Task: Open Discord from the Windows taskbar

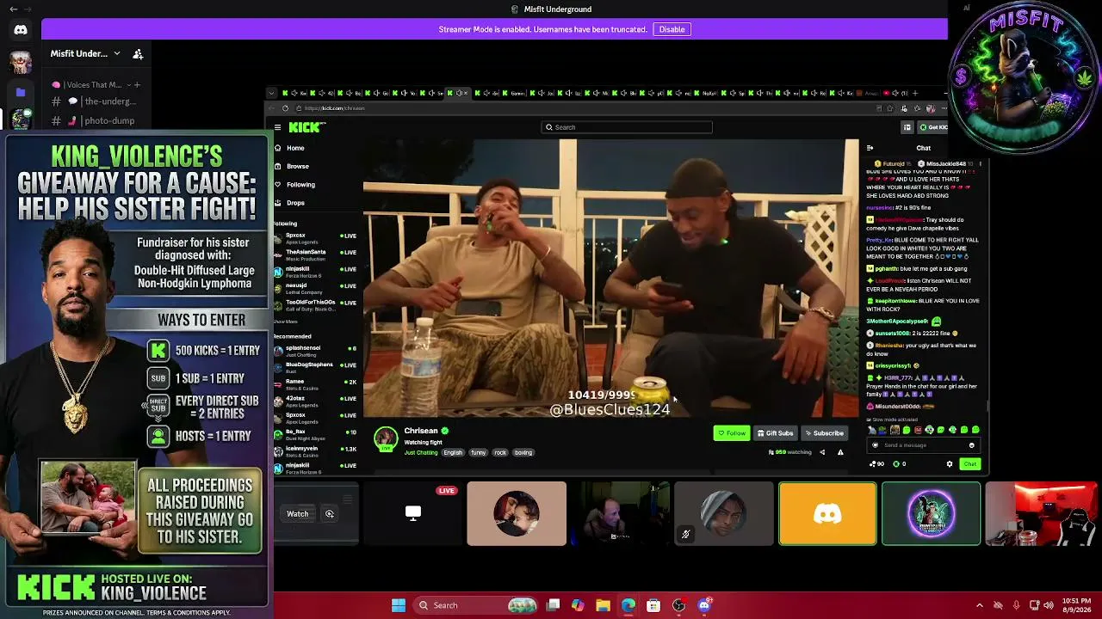Action: [704, 605]
